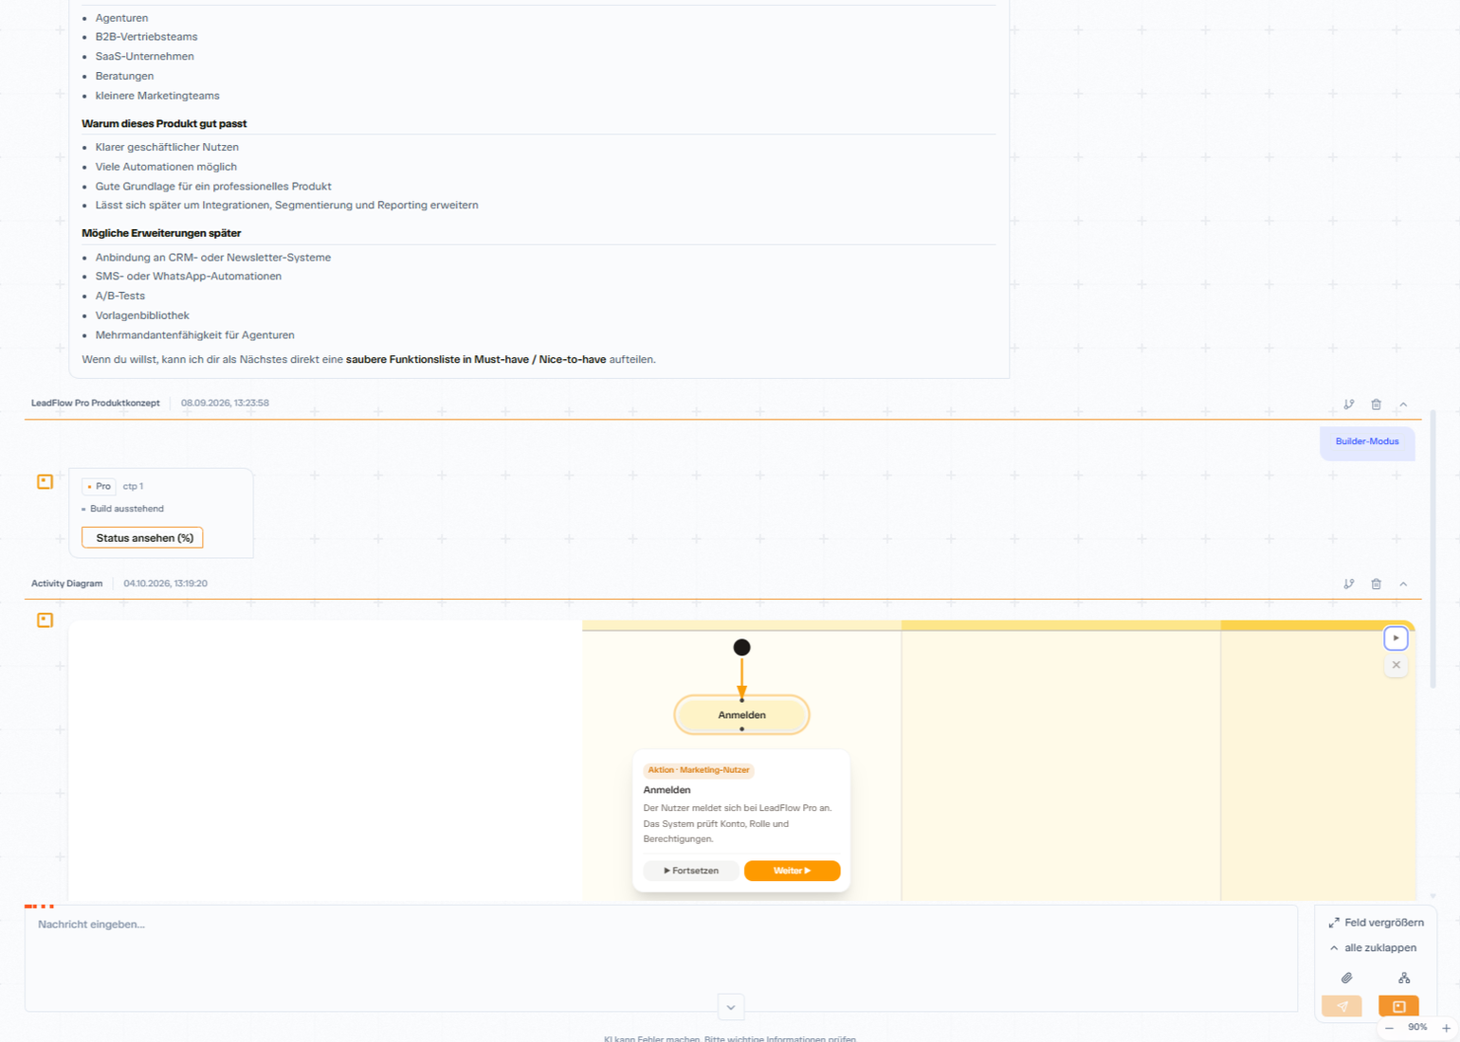Viewport: 1460px width, 1042px height.
Task: Click the vertical scrollbar on the right
Action: [1433, 549]
